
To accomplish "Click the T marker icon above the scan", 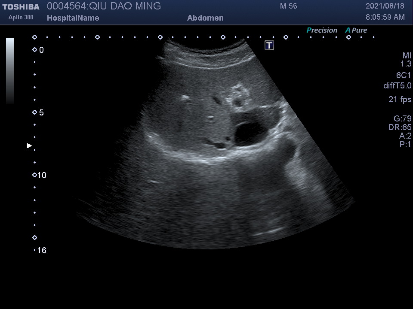I will click(269, 45).
